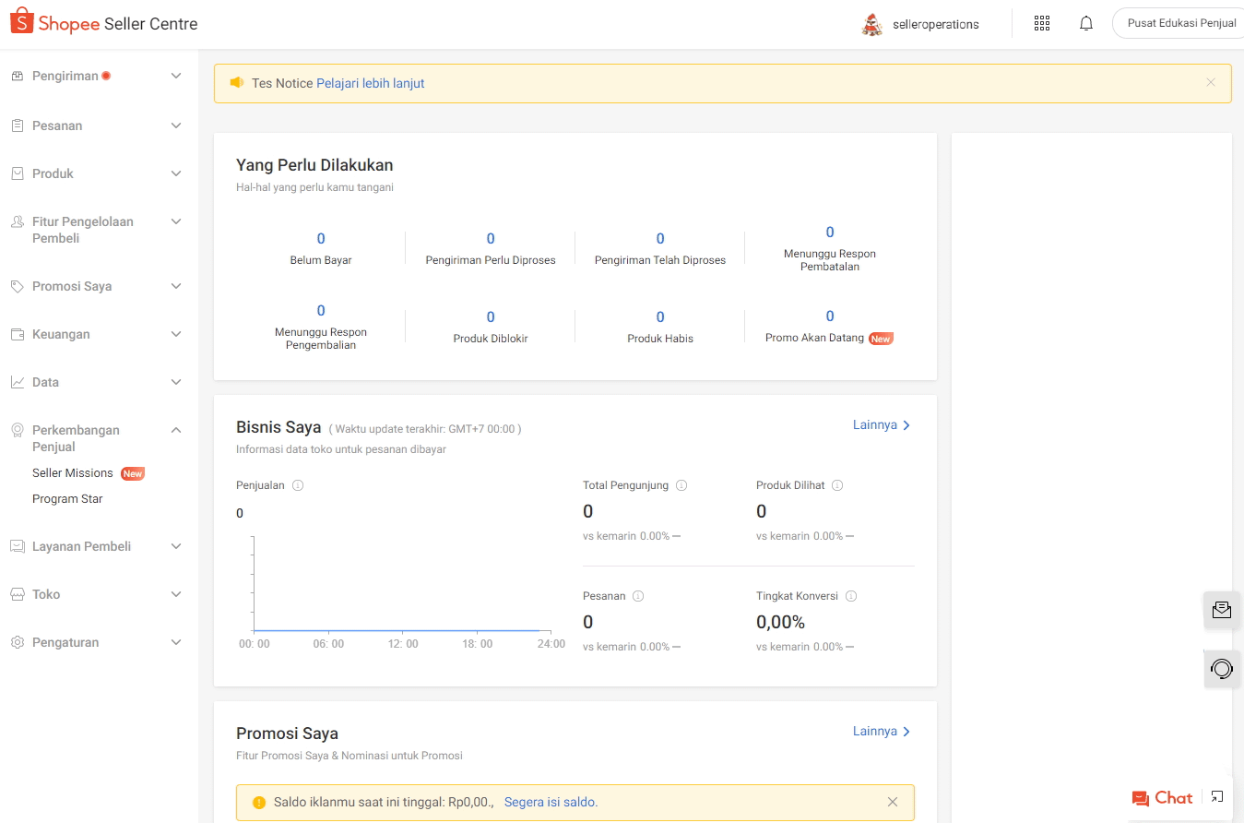1244x823 pixels.
Task: Dismiss the Tes Notice banner
Action: pyautogui.click(x=1211, y=82)
